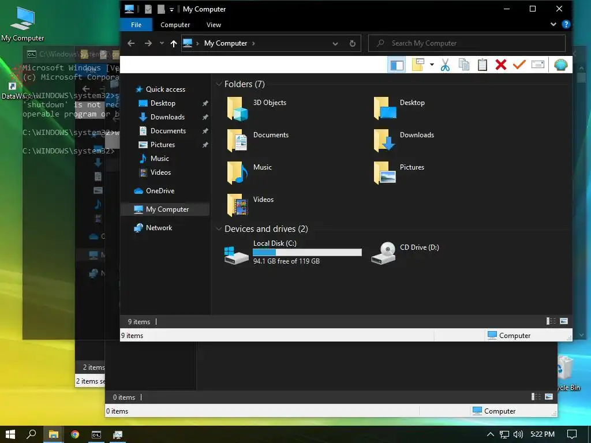Open Classic Explorer settings shell icon
The image size is (591, 443).
[x=561, y=65]
